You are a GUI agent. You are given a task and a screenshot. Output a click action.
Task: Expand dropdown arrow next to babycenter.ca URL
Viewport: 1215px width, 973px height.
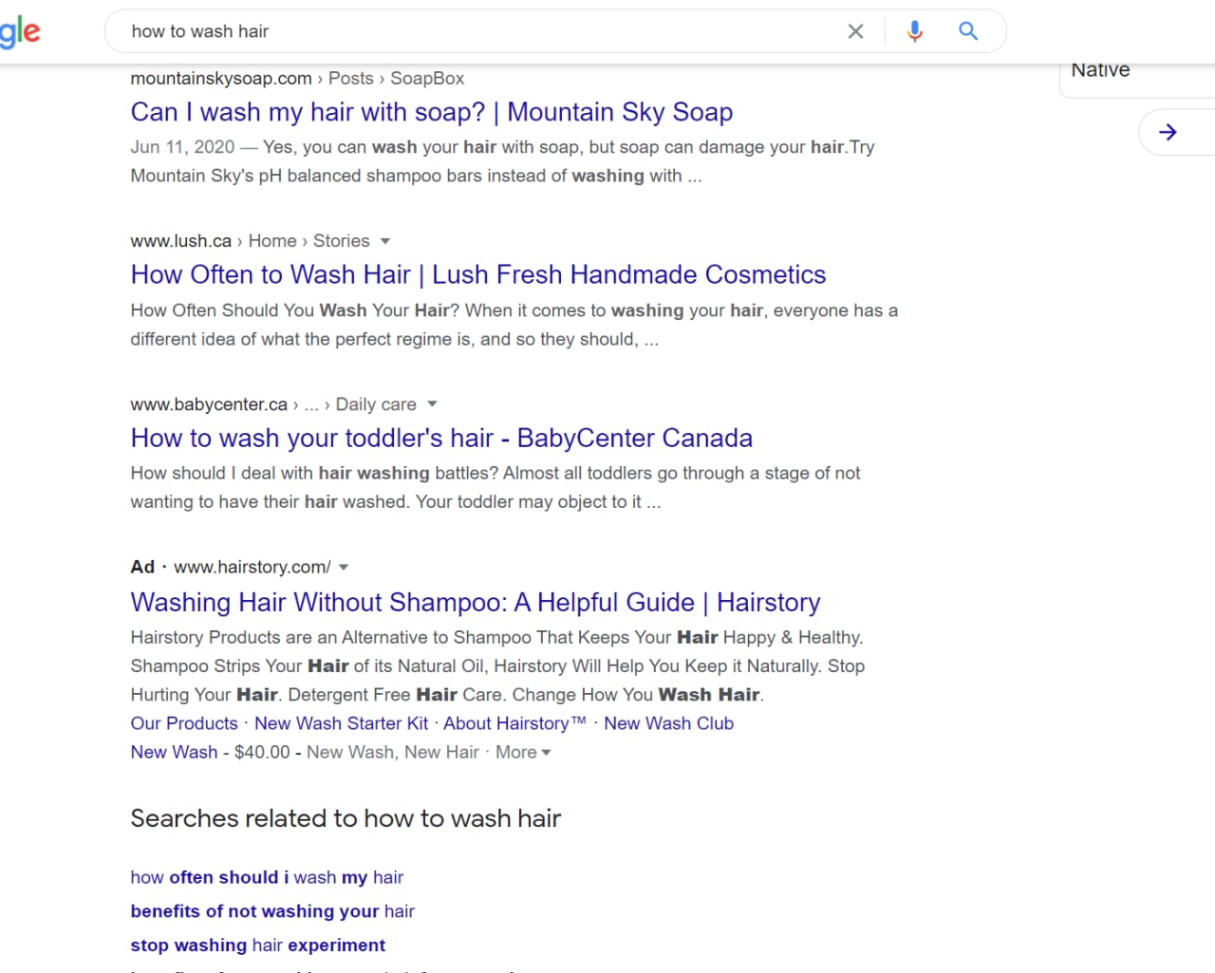coord(432,404)
